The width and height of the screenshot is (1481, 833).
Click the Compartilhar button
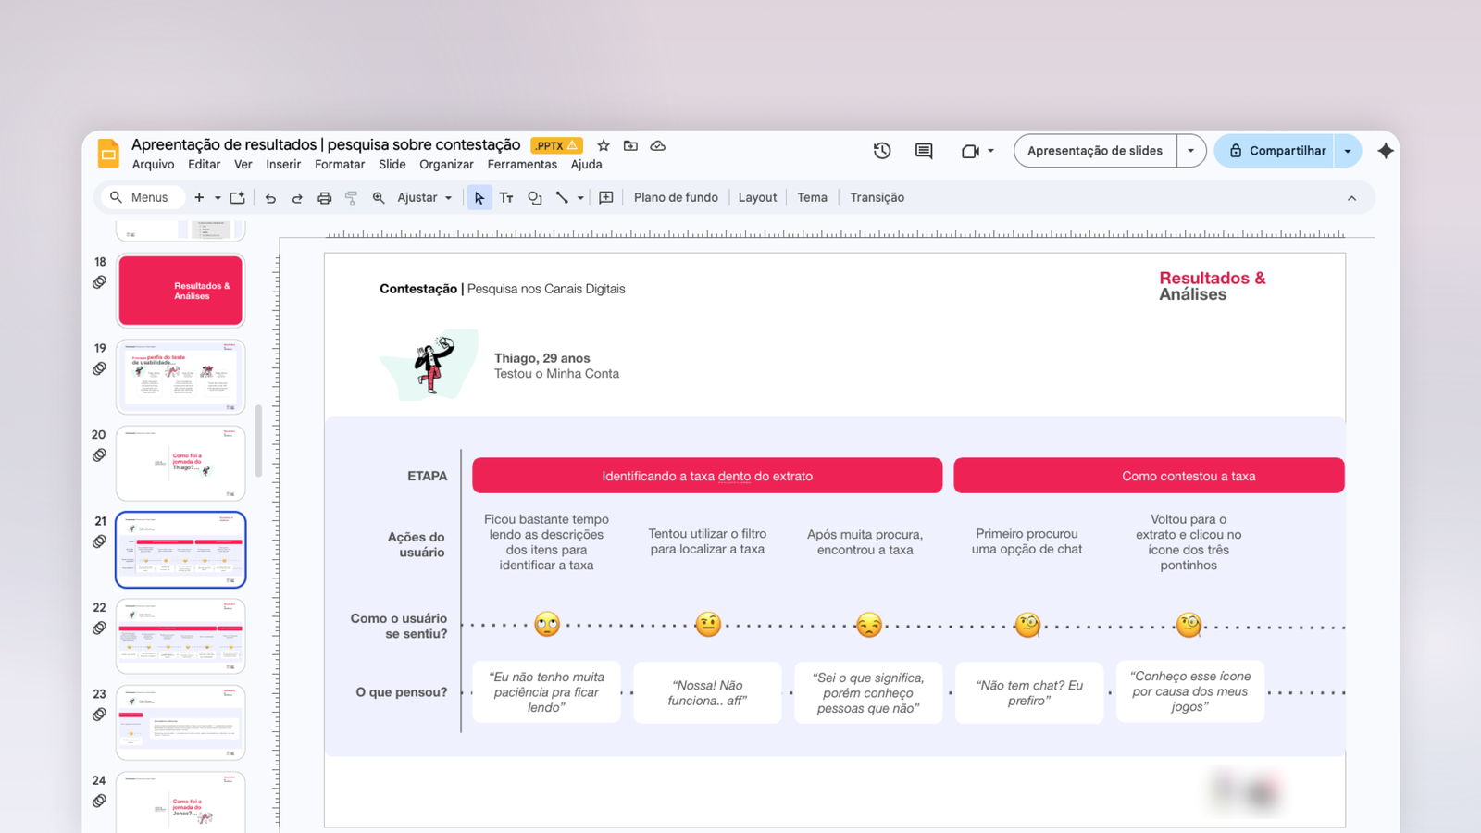(1287, 150)
